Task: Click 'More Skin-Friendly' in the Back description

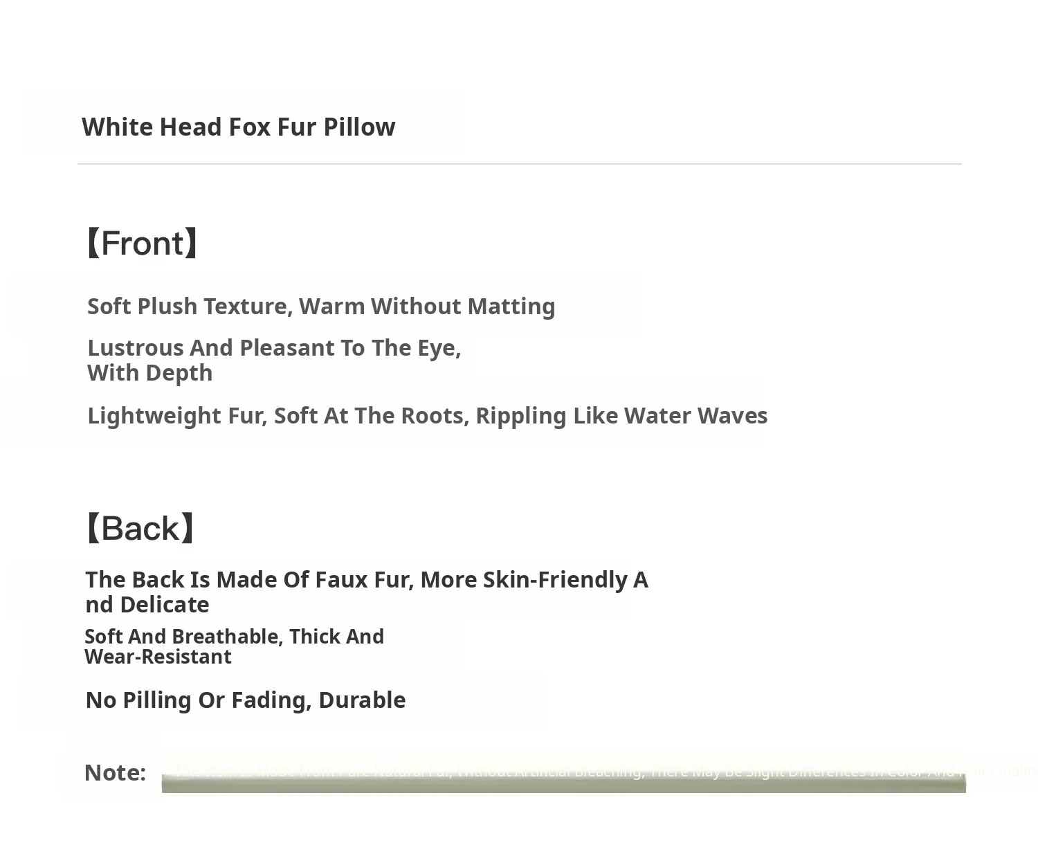Action: click(x=523, y=579)
